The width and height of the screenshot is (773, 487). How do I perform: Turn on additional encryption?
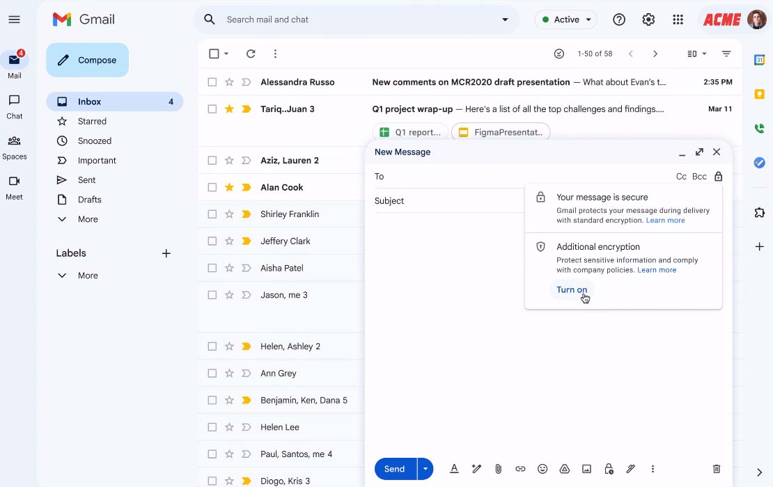(x=571, y=289)
